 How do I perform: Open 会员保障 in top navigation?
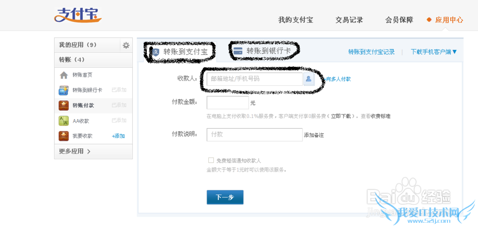click(399, 20)
